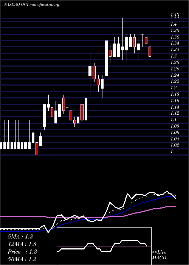Click the 1.14 price axis label
The height and width of the screenshot is (265, 189).
coord(175,107)
